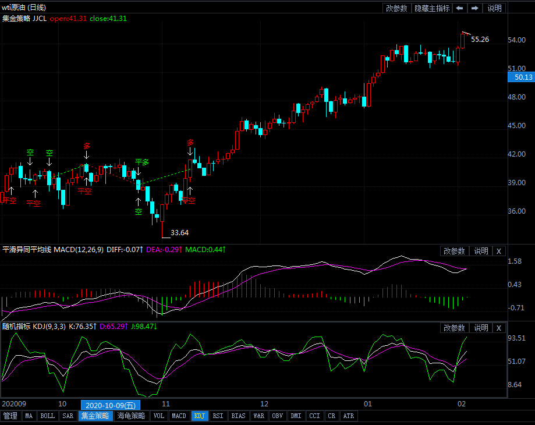Close the MACD indicator panel with X
535x425 pixels.
(498, 251)
